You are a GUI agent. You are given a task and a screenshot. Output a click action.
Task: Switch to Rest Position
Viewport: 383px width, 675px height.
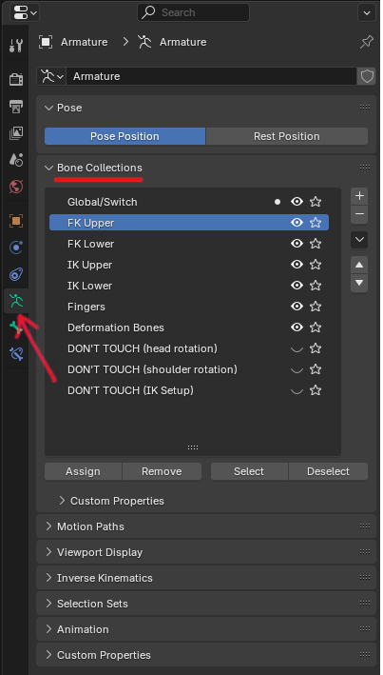(287, 136)
